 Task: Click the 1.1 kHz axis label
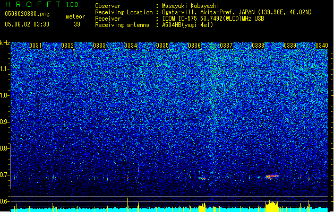[x=5, y=69]
